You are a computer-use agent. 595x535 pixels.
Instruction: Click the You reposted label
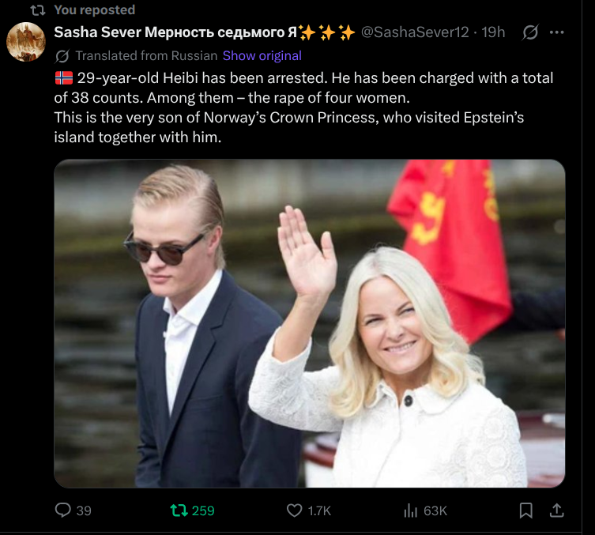pyautogui.click(x=95, y=9)
